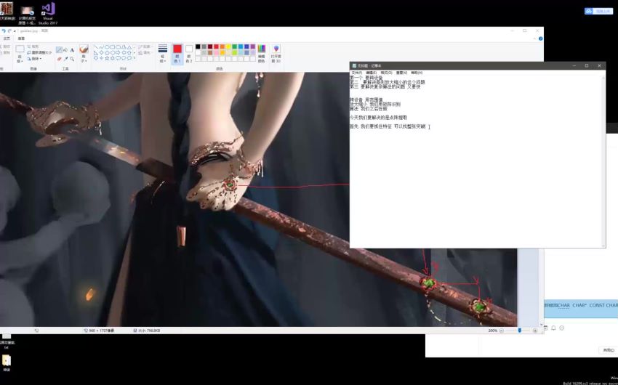The height and width of the screenshot is (385, 618).
Task: Select the Text tool in Paint
Action: pos(72,50)
